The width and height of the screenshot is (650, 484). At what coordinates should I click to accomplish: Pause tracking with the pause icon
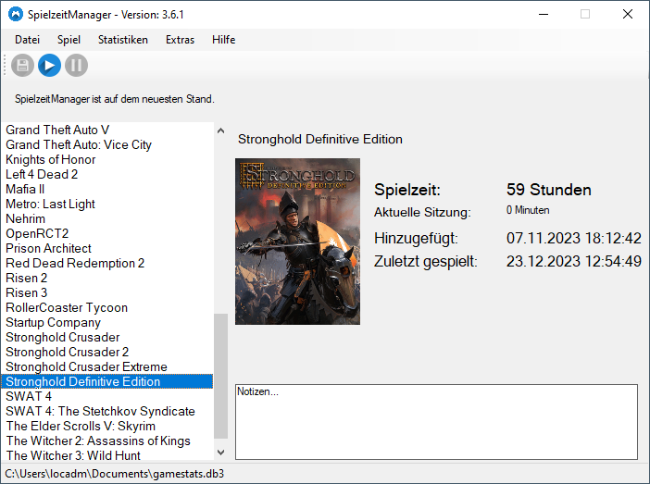pyautogui.click(x=76, y=66)
